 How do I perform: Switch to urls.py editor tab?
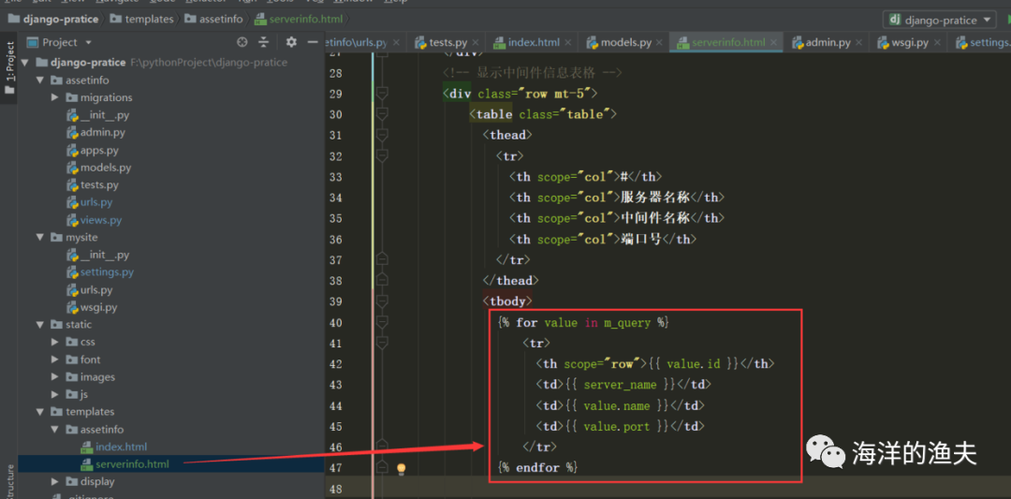(358, 42)
